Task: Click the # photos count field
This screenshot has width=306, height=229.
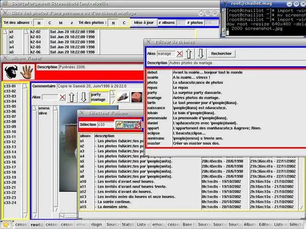Action: click(x=211, y=22)
